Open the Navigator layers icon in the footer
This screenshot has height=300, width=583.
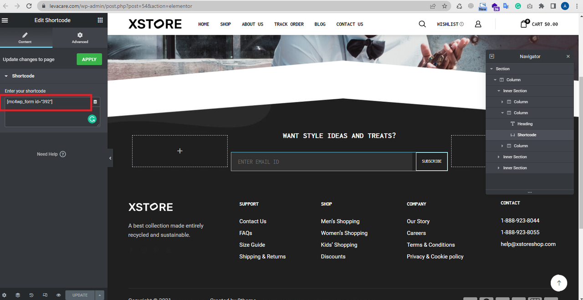coord(18,295)
